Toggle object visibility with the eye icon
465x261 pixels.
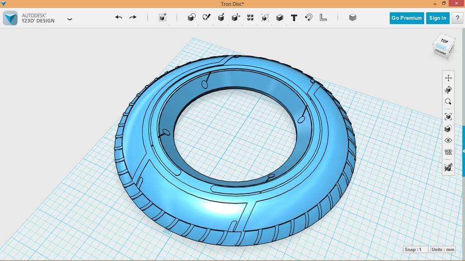click(x=448, y=140)
